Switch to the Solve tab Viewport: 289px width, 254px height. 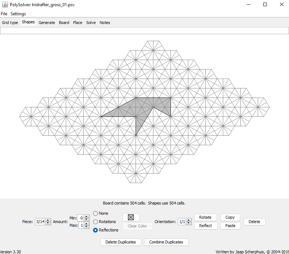(91, 23)
